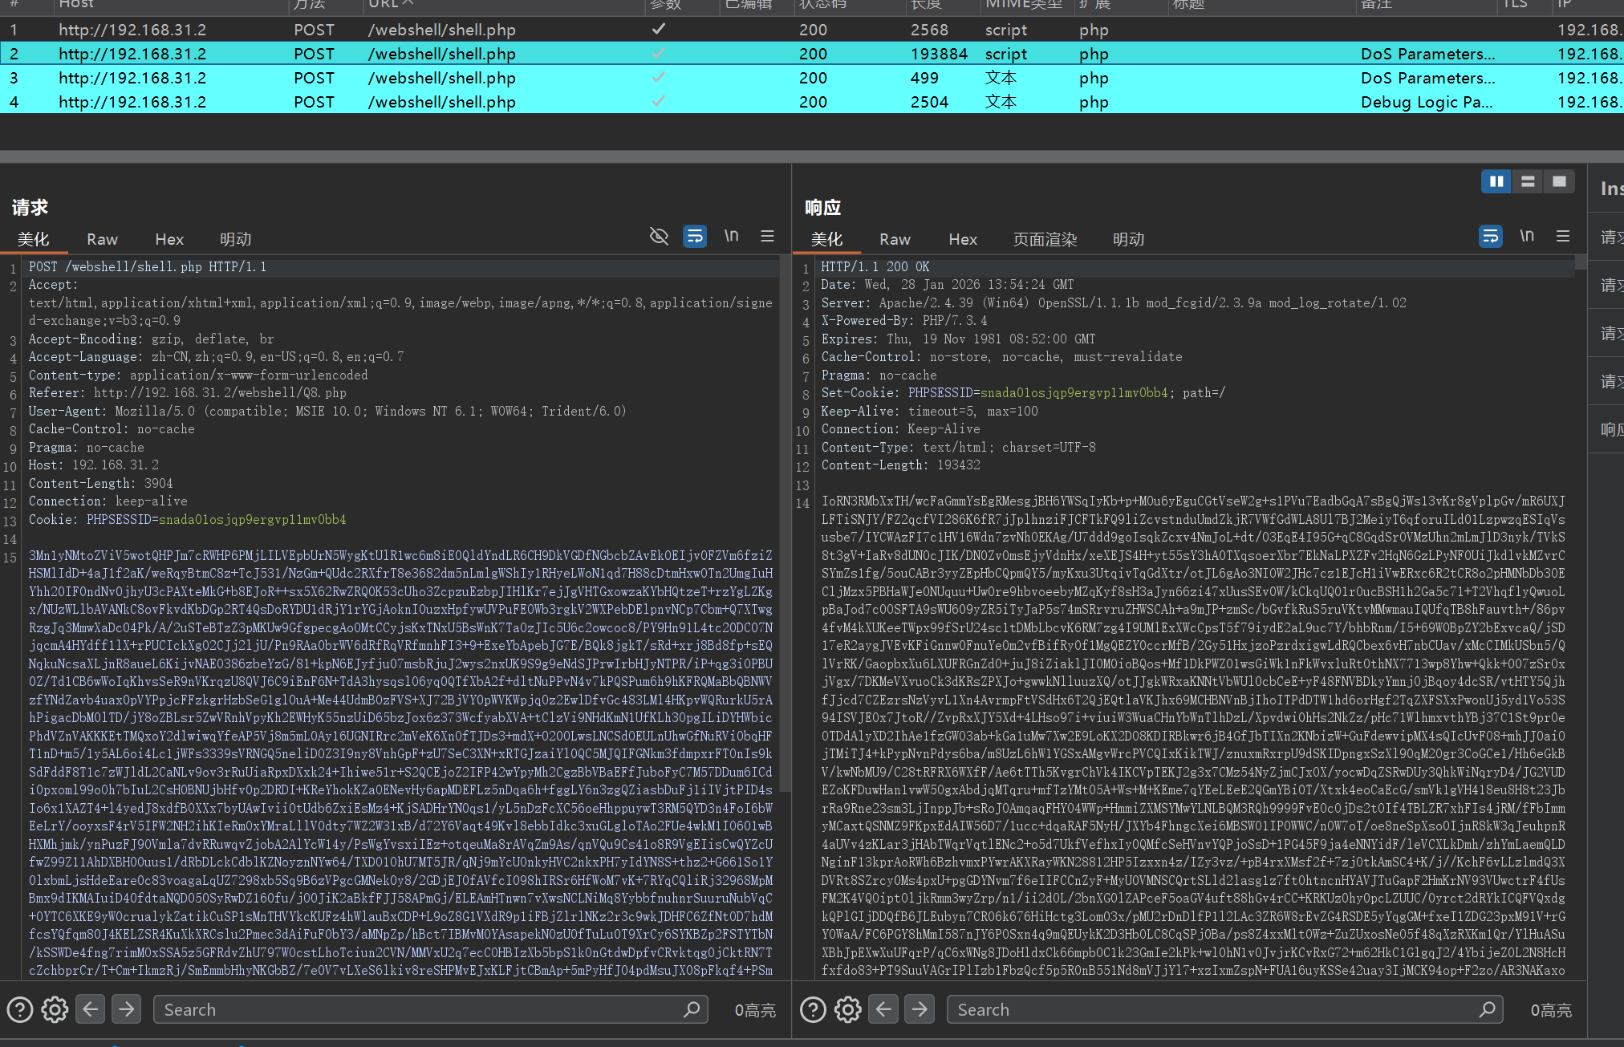Image resolution: width=1624 pixels, height=1047 pixels.
Task: Go to next match in response search
Action: point(920,1009)
